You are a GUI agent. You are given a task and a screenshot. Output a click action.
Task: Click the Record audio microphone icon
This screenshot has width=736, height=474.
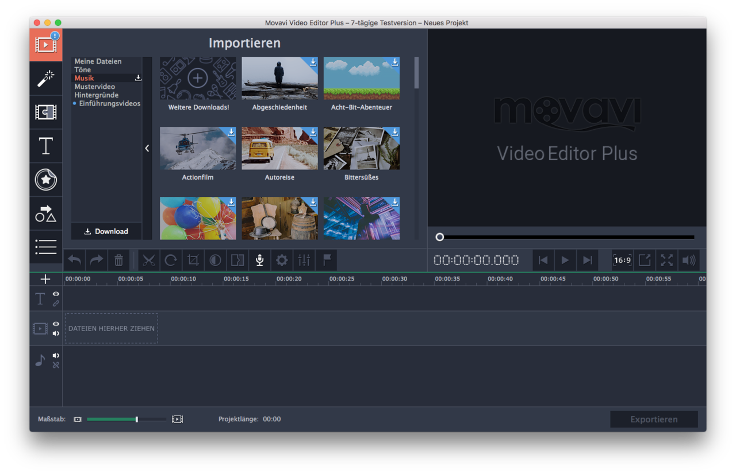pyautogui.click(x=259, y=261)
